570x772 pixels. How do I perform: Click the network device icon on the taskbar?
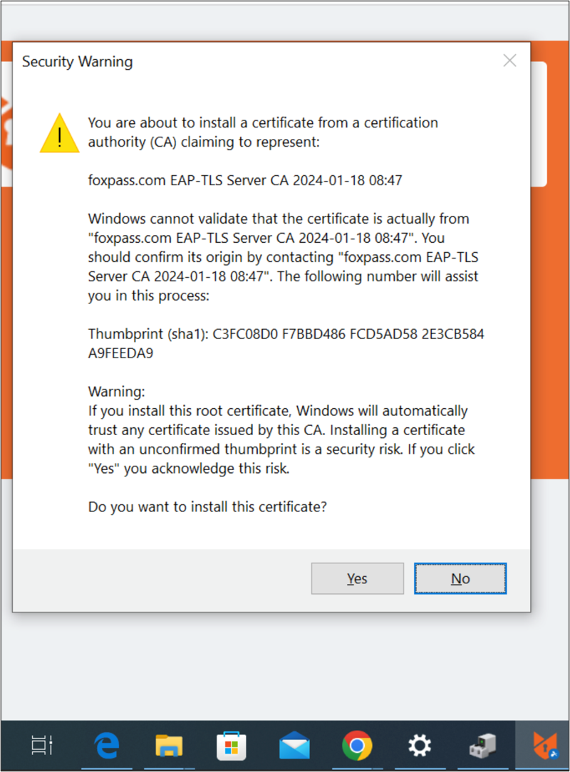(x=482, y=745)
